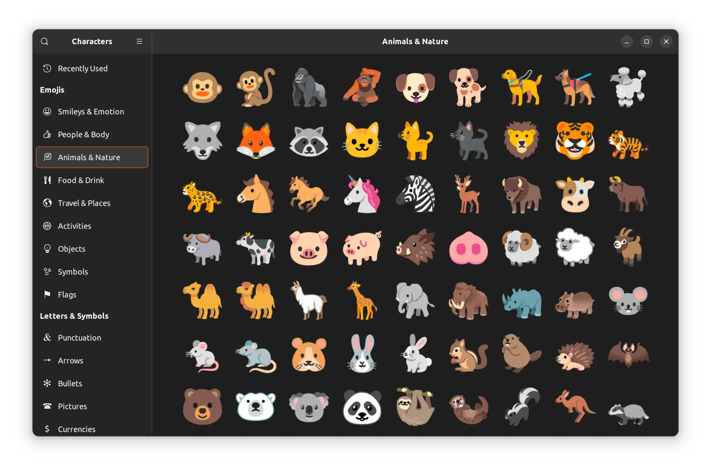Select the brown bear face emoji
Screen dimensions: 711x472
pos(202,407)
